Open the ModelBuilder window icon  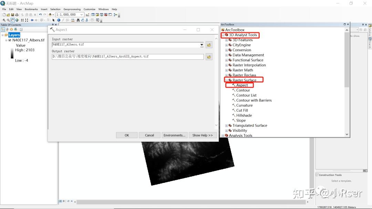(x=115, y=15)
